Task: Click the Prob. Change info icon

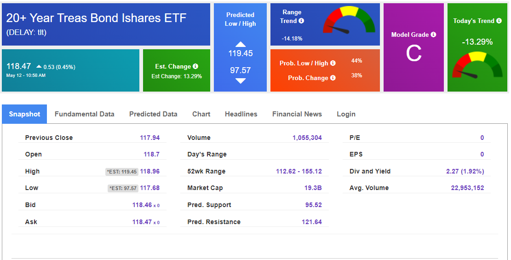Action: pos(333,78)
